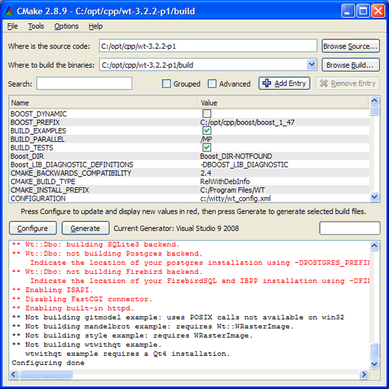Click the CMake logo icon in title bar
389x389 pixels.
(x=9, y=11)
